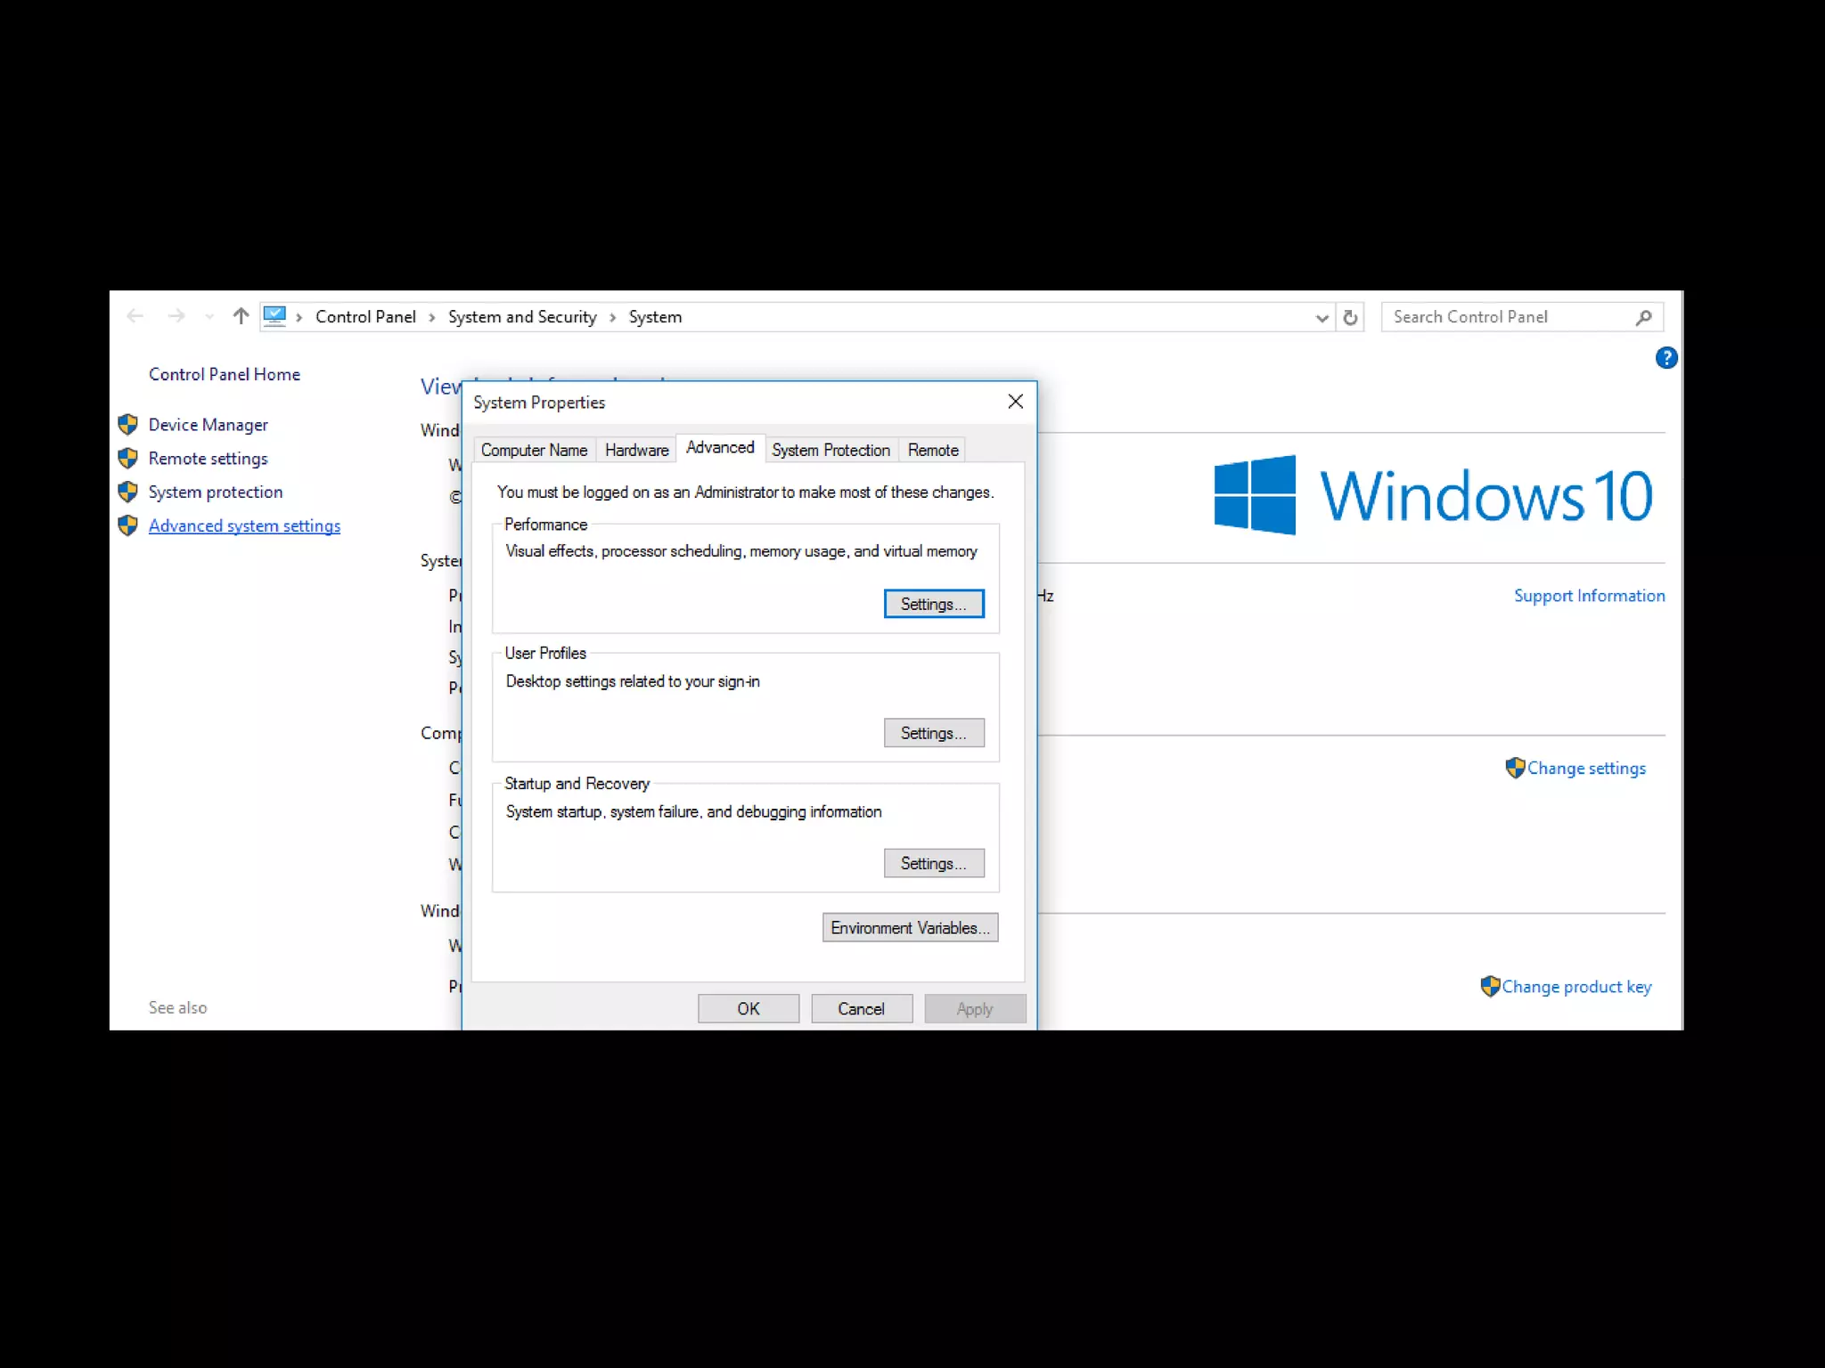Open Startup and Recovery Settings
The height and width of the screenshot is (1368, 1825).
[x=933, y=863]
